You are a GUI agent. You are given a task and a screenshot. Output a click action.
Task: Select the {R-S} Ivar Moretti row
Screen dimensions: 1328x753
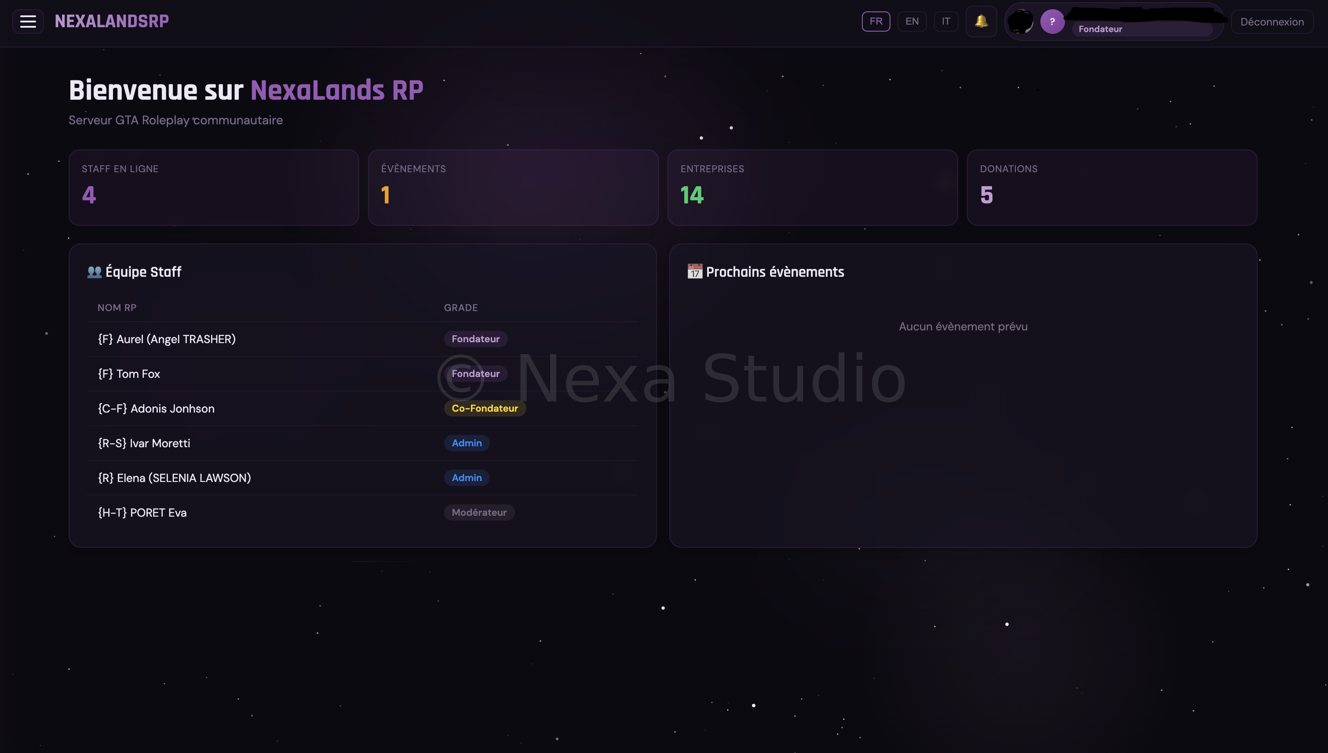pos(363,443)
